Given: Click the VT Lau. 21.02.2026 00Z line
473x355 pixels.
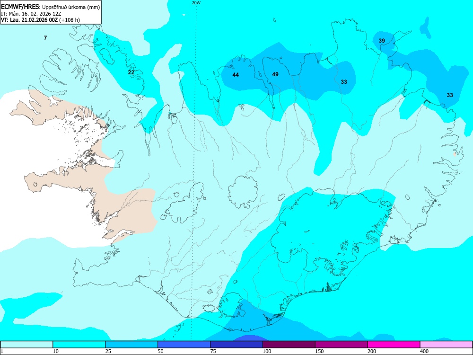Looking at the screenshot, I should click(x=40, y=20).
